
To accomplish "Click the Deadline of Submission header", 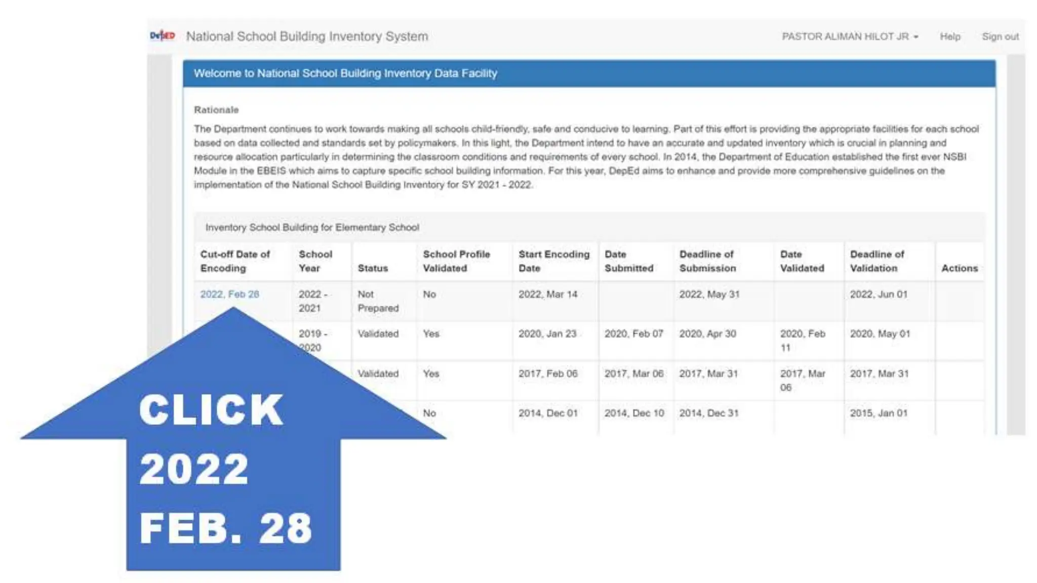I will point(707,261).
